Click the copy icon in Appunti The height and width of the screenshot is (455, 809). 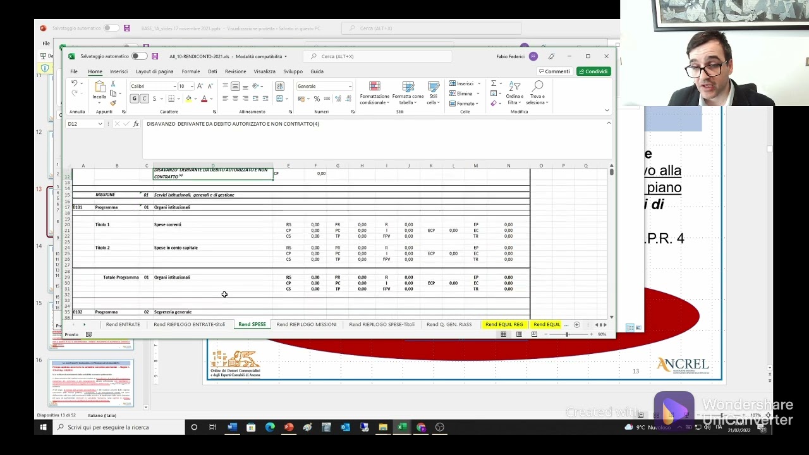(x=113, y=93)
